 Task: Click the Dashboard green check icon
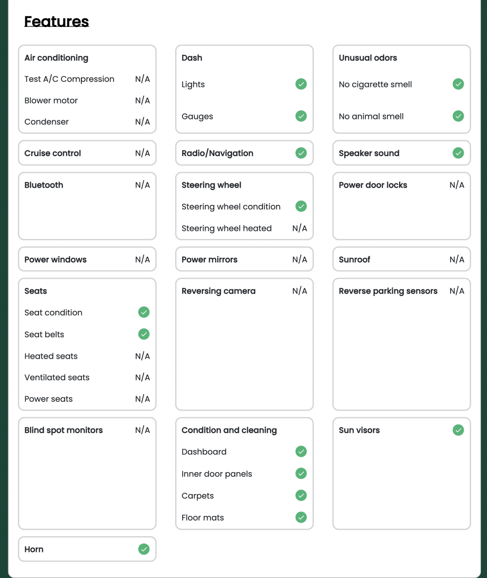coord(301,452)
